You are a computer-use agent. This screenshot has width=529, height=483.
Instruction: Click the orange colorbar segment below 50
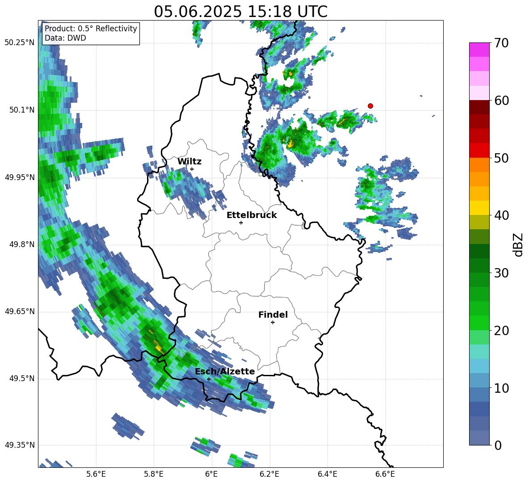tap(479, 164)
